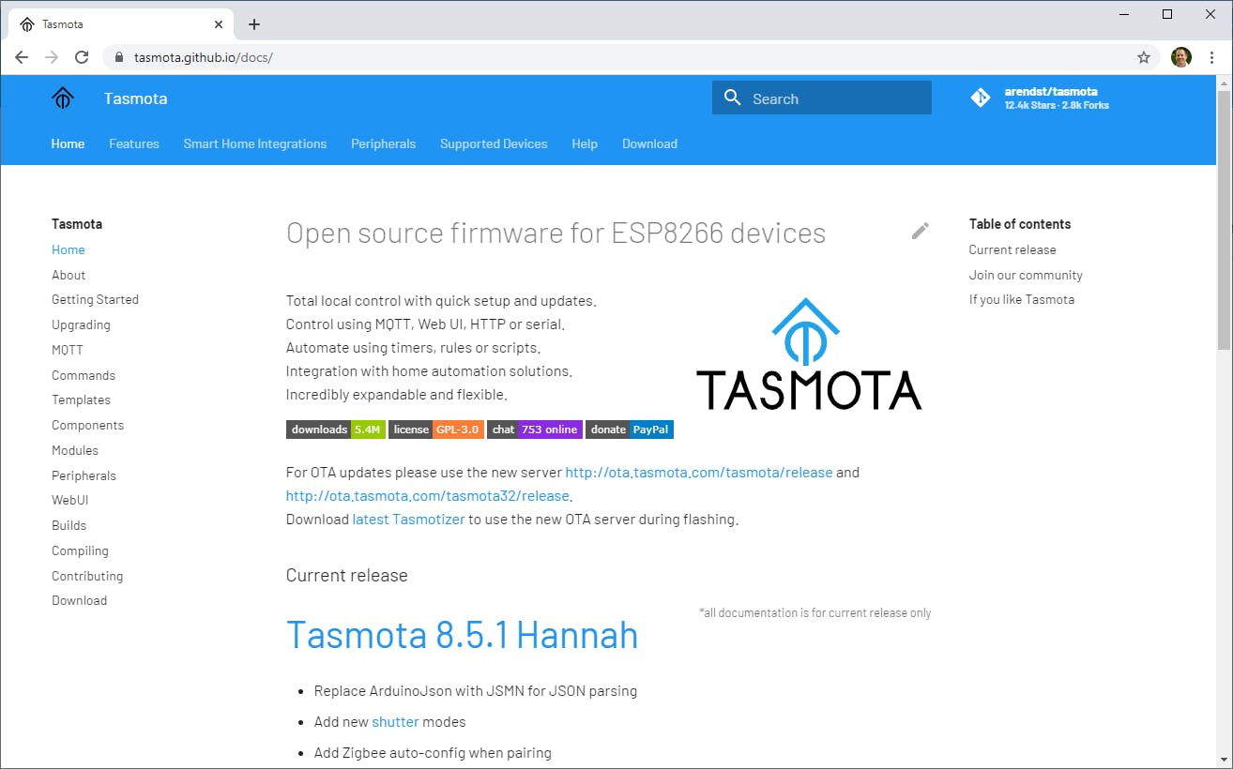Viewport: 1233px width, 769px height.
Task: Open the Smart Home Integrations menu
Action: (255, 143)
